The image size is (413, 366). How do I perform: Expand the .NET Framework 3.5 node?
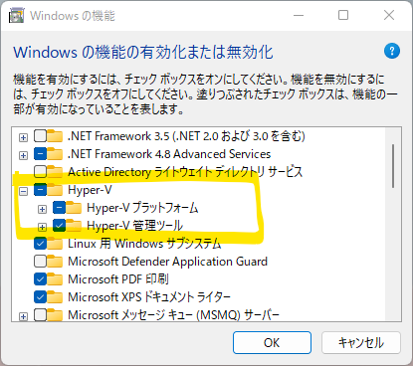23,137
